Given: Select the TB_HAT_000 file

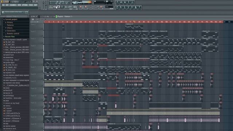Looking at the screenshot, I should [10, 42].
